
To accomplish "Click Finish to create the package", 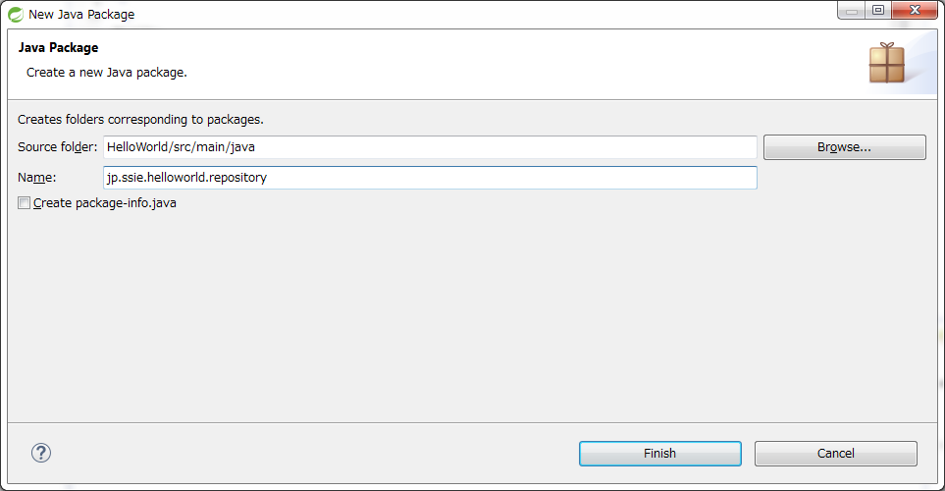I will pos(659,453).
